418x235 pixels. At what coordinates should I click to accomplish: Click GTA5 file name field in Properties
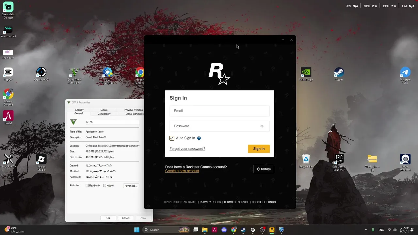112,122
